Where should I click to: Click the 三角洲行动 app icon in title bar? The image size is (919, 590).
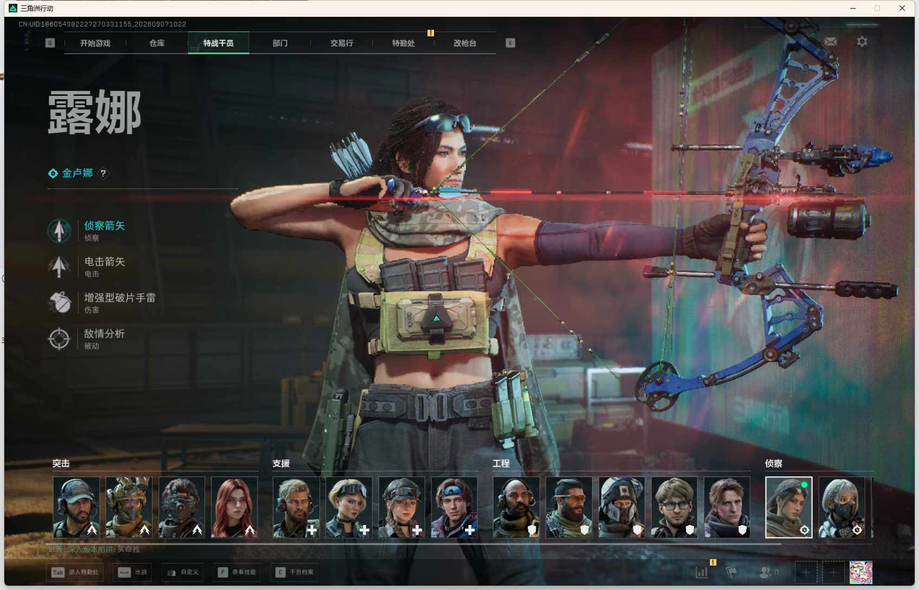(13, 8)
